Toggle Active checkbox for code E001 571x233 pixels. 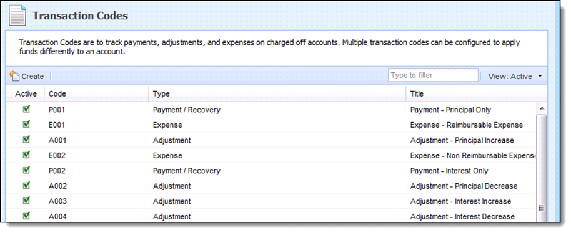(26, 124)
